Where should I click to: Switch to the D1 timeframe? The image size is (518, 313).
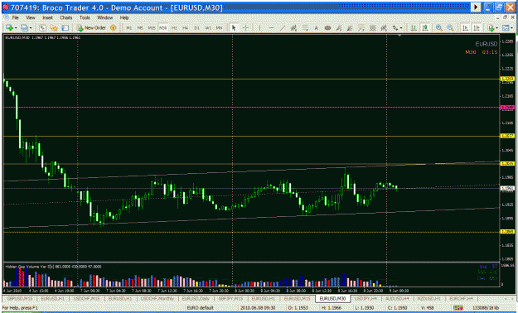tap(197, 28)
